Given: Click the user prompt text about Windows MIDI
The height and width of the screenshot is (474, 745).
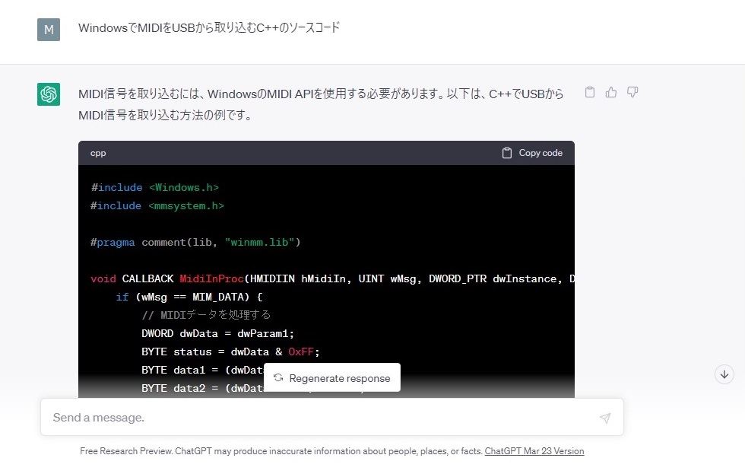Looking at the screenshot, I should 209,27.
